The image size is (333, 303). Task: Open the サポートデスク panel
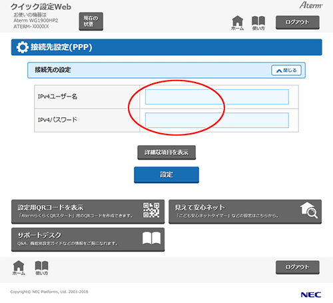point(88,240)
